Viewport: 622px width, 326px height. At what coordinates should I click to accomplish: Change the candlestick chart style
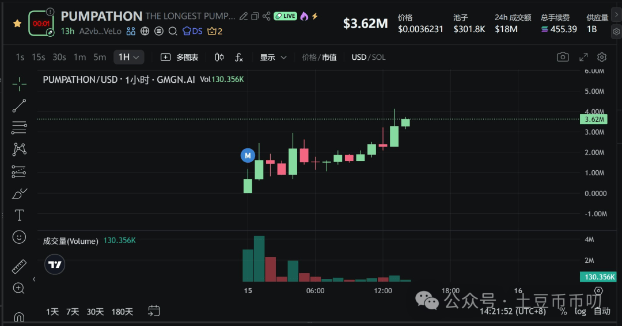pyautogui.click(x=219, y=57)
